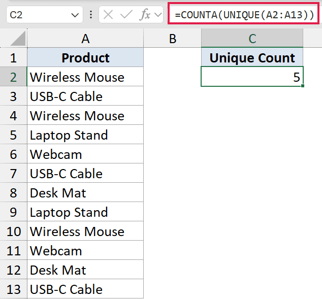Select row 12 header

[13, 270]
